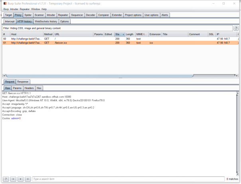Go to previous search match button
241x184 pixels.
point(13,179)
